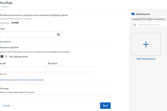
Task: Click the icon inside the Title field
Action: coord(58,34)
